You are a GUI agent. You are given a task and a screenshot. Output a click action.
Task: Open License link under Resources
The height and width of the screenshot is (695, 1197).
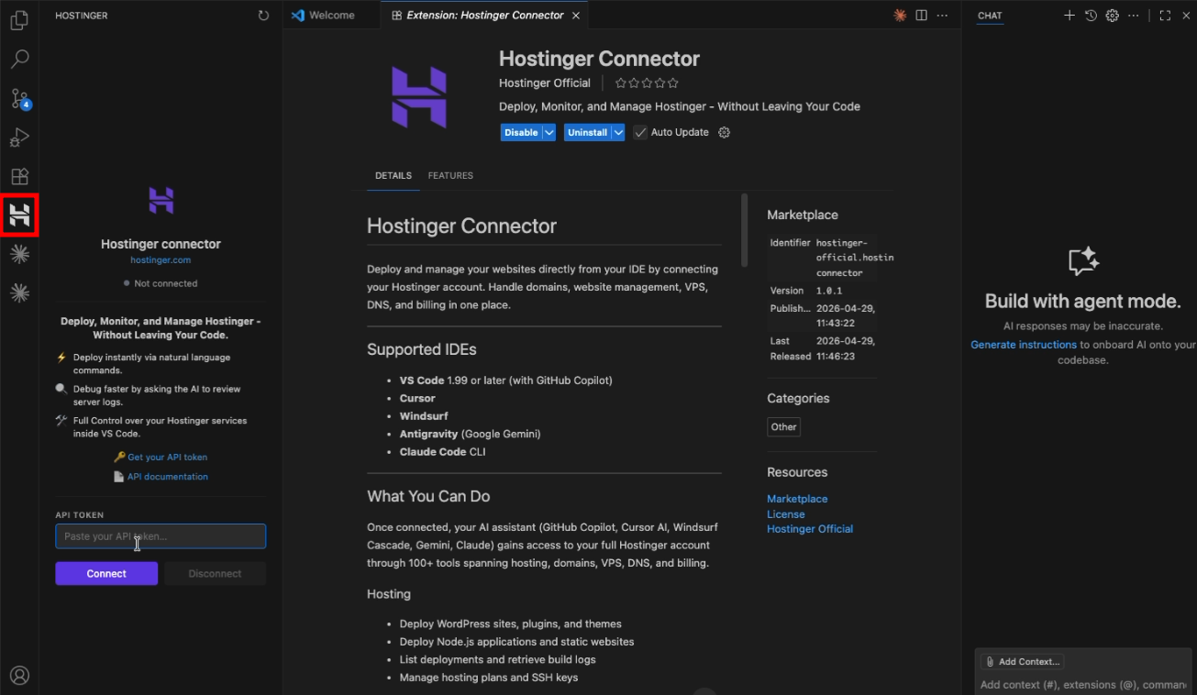(x=786, y=514)
